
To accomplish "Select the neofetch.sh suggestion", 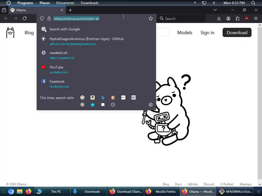I will (96, 55).
